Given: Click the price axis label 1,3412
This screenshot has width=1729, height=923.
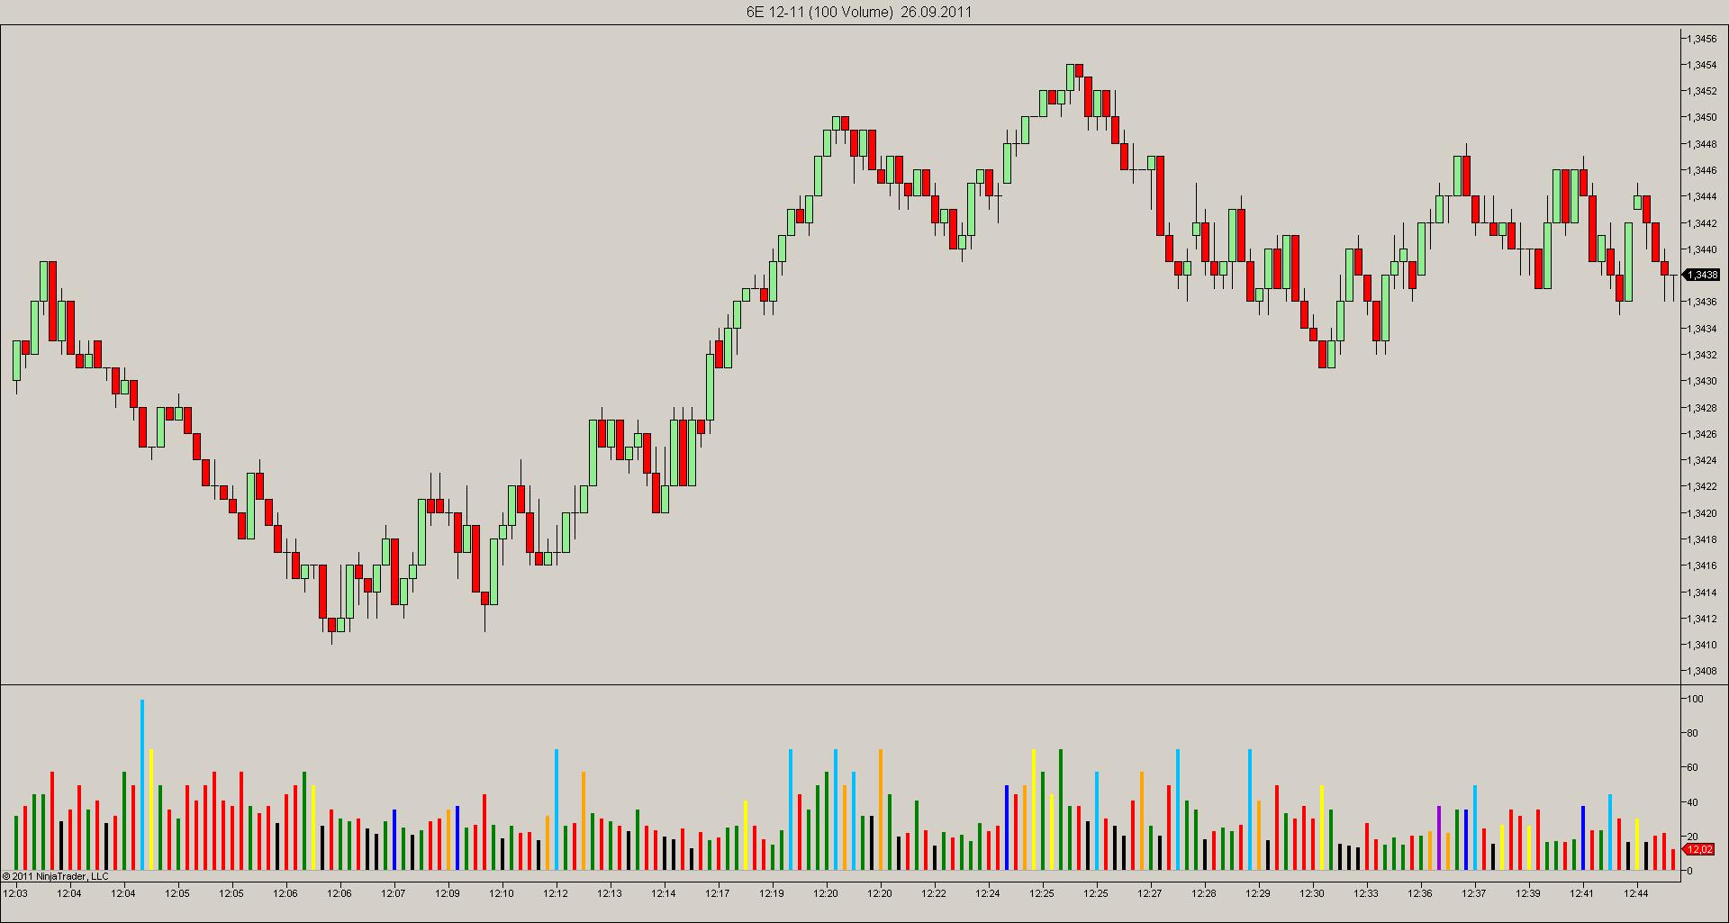Looking at the screenshot, I should pos(1701,619).
